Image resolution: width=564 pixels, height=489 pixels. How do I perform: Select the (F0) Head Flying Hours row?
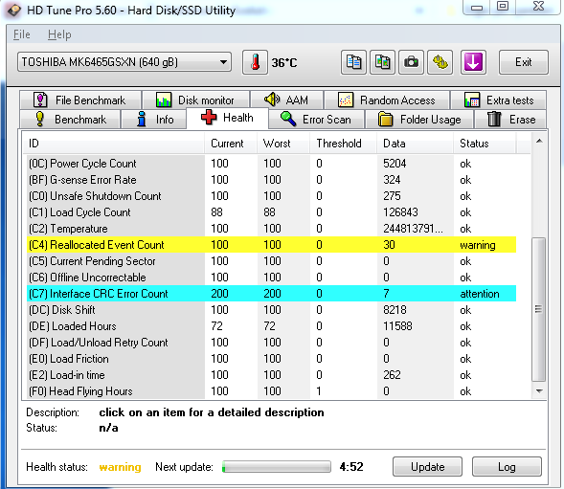(x=272, y=391)
